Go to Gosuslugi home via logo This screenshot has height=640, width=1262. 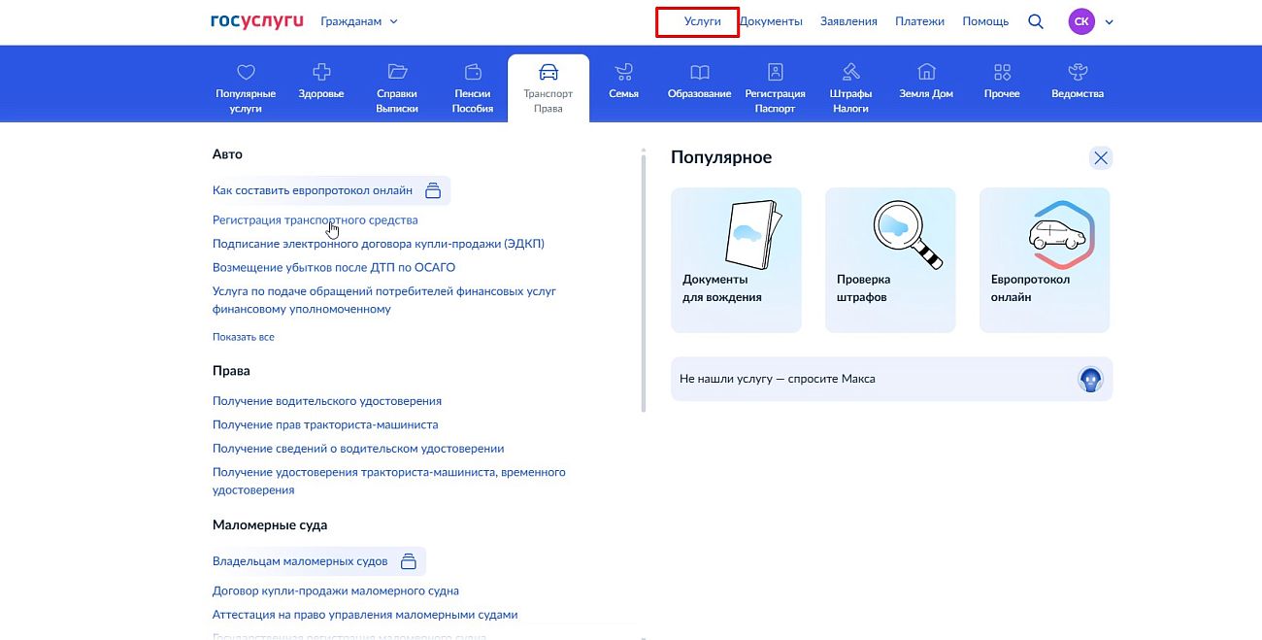257,21
